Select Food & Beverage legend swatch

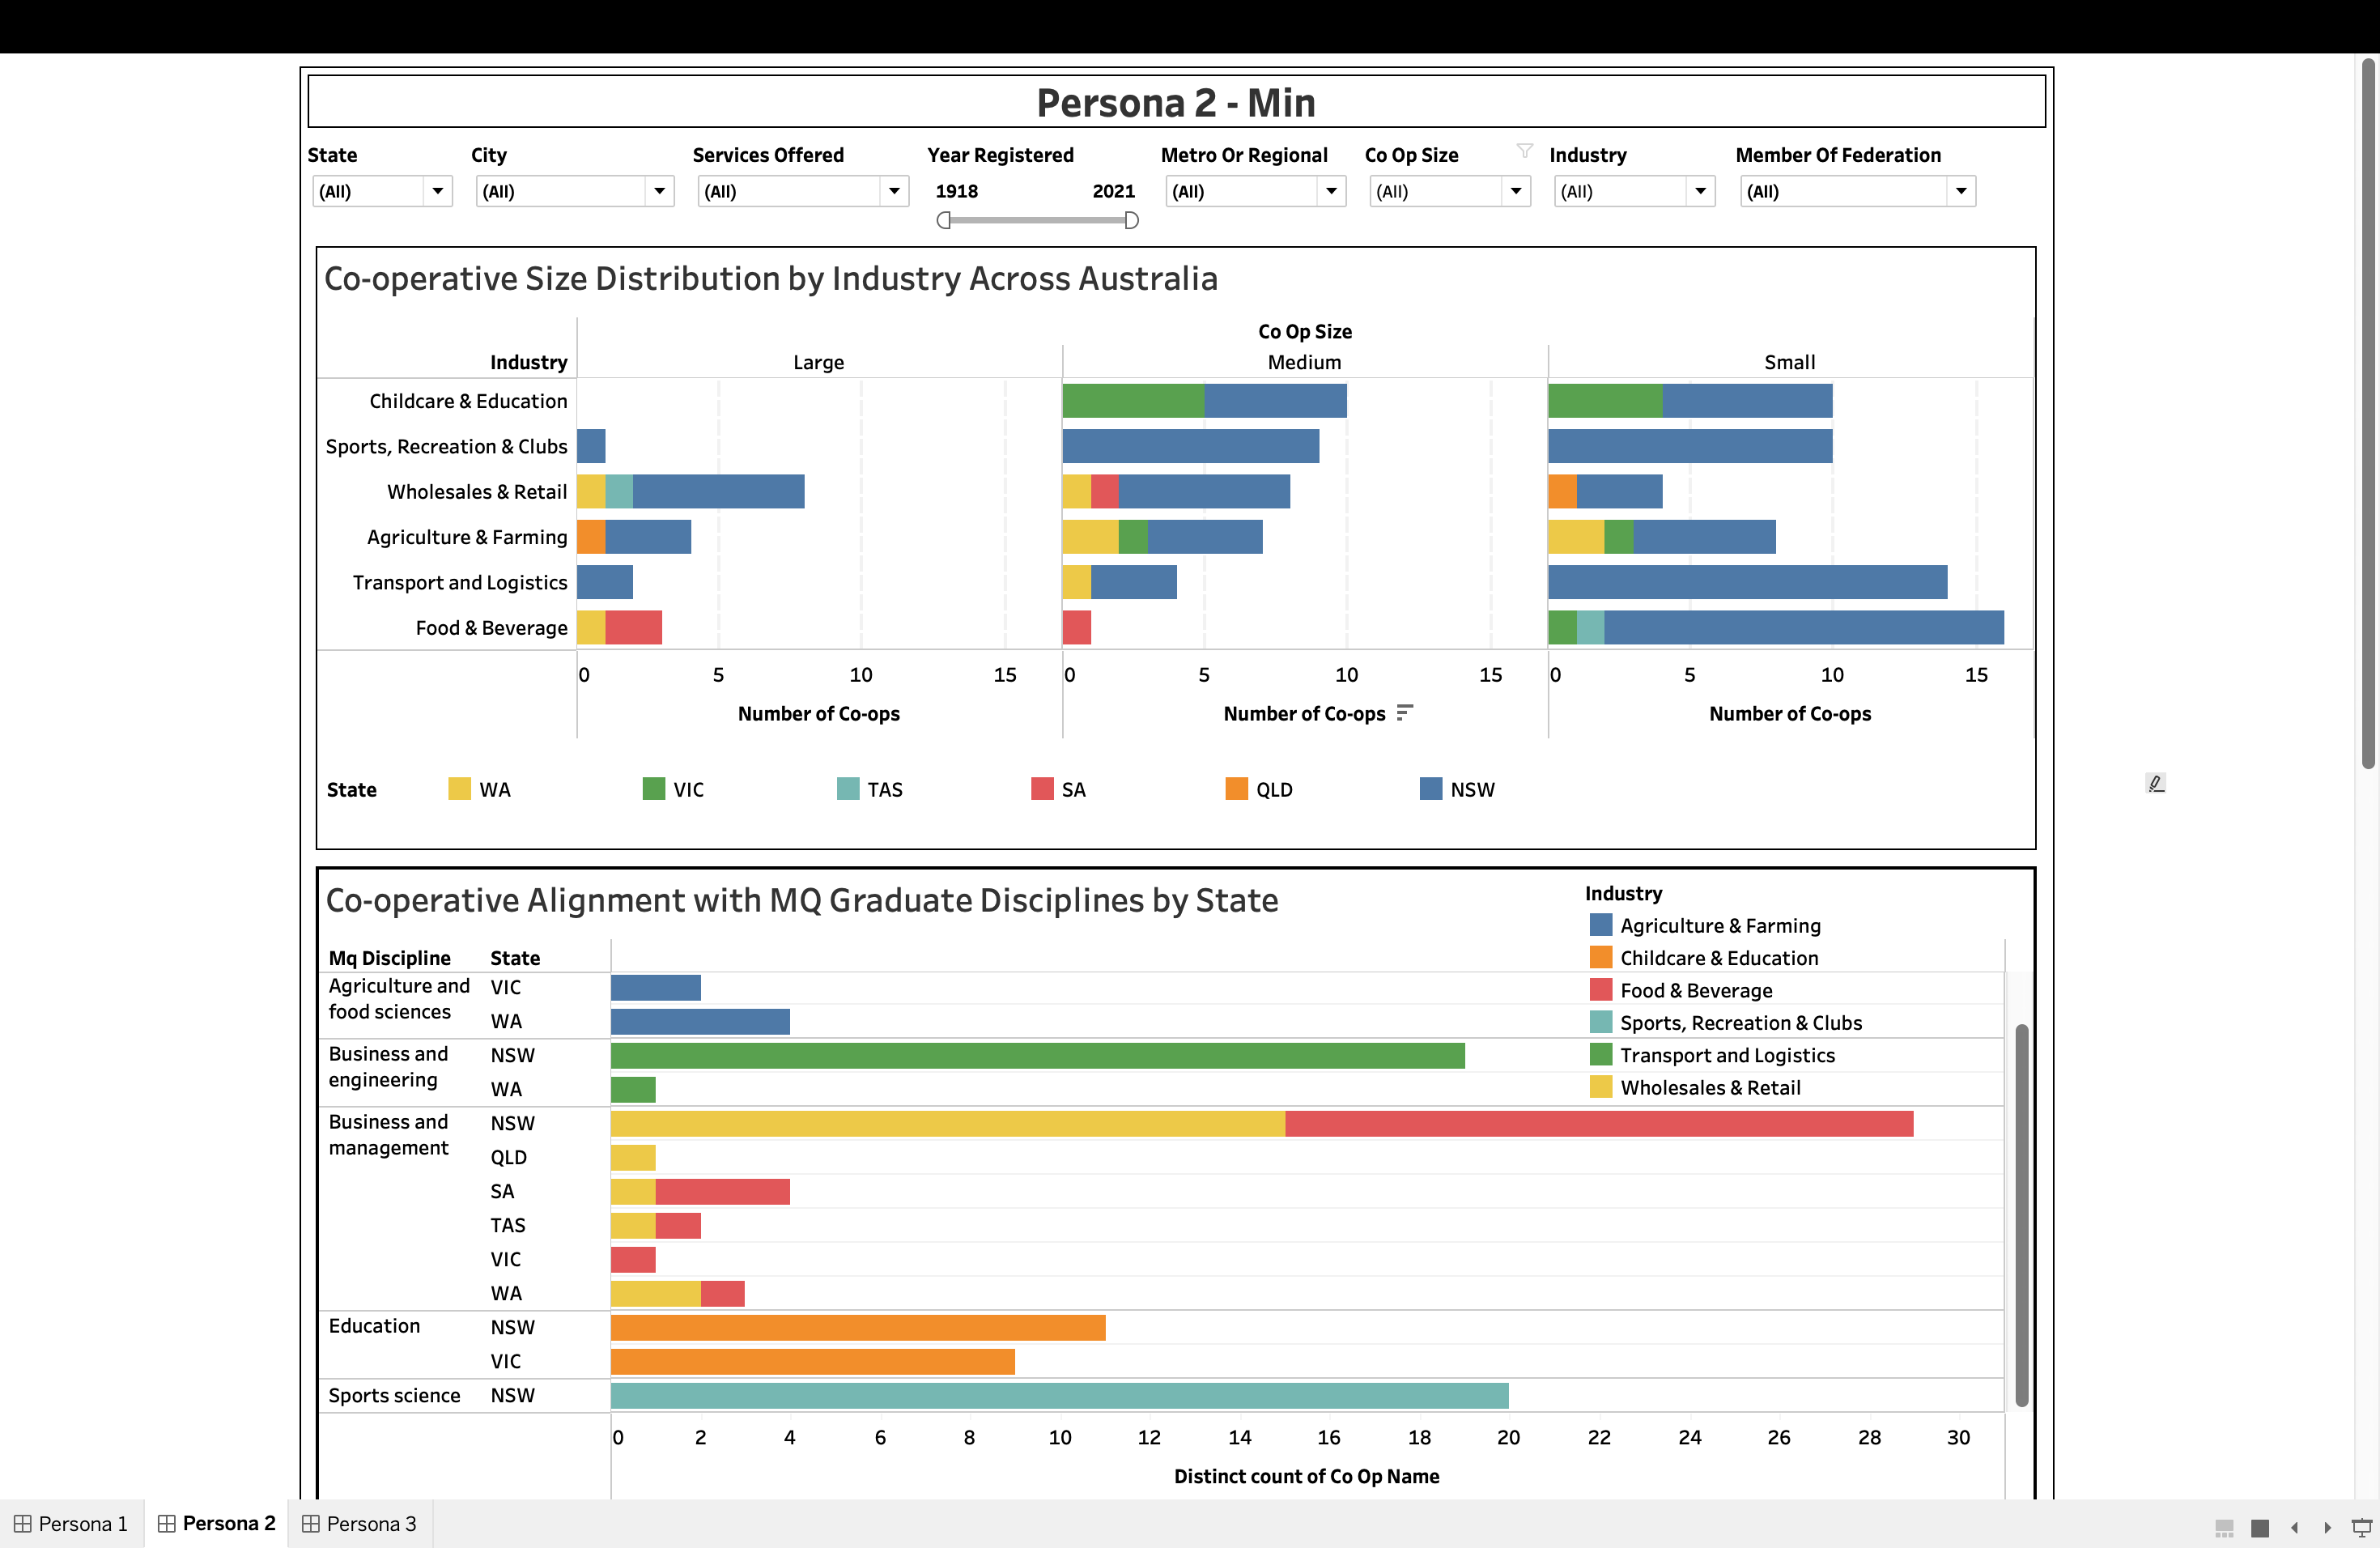1601,990
